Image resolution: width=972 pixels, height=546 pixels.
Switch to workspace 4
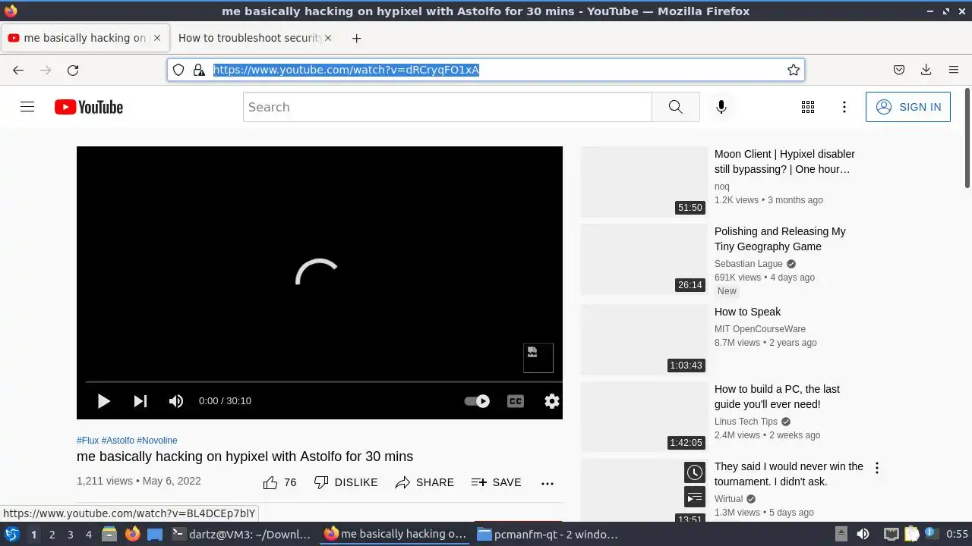pyautogui.click(x=88, y=535)
